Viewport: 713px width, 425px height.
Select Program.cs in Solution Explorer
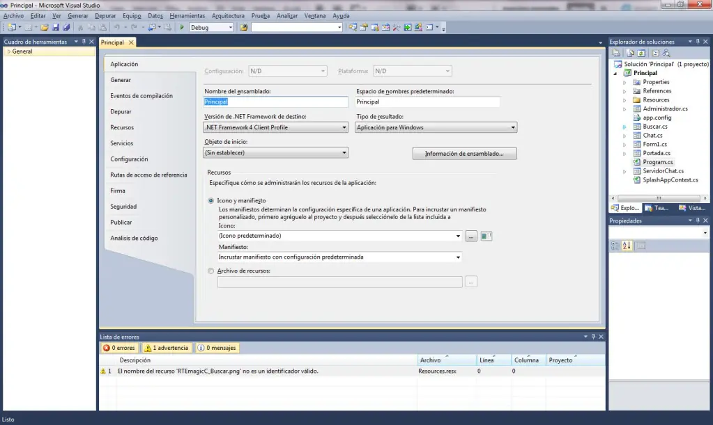(657, 162)
